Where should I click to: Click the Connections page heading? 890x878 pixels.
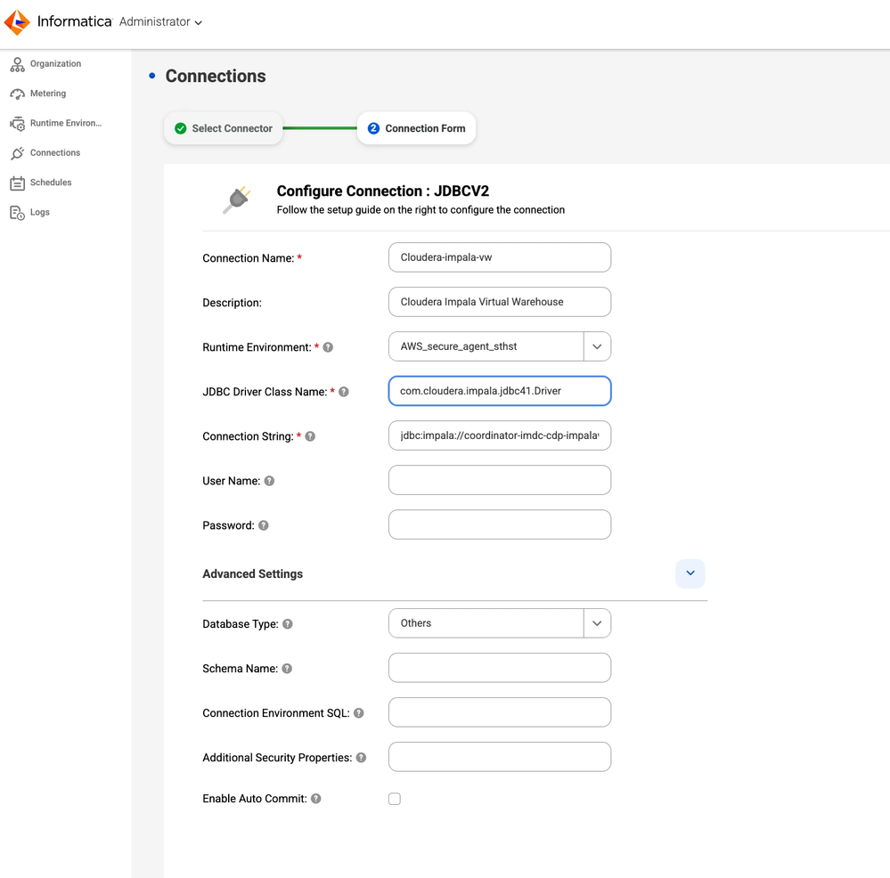pos(216,76)
